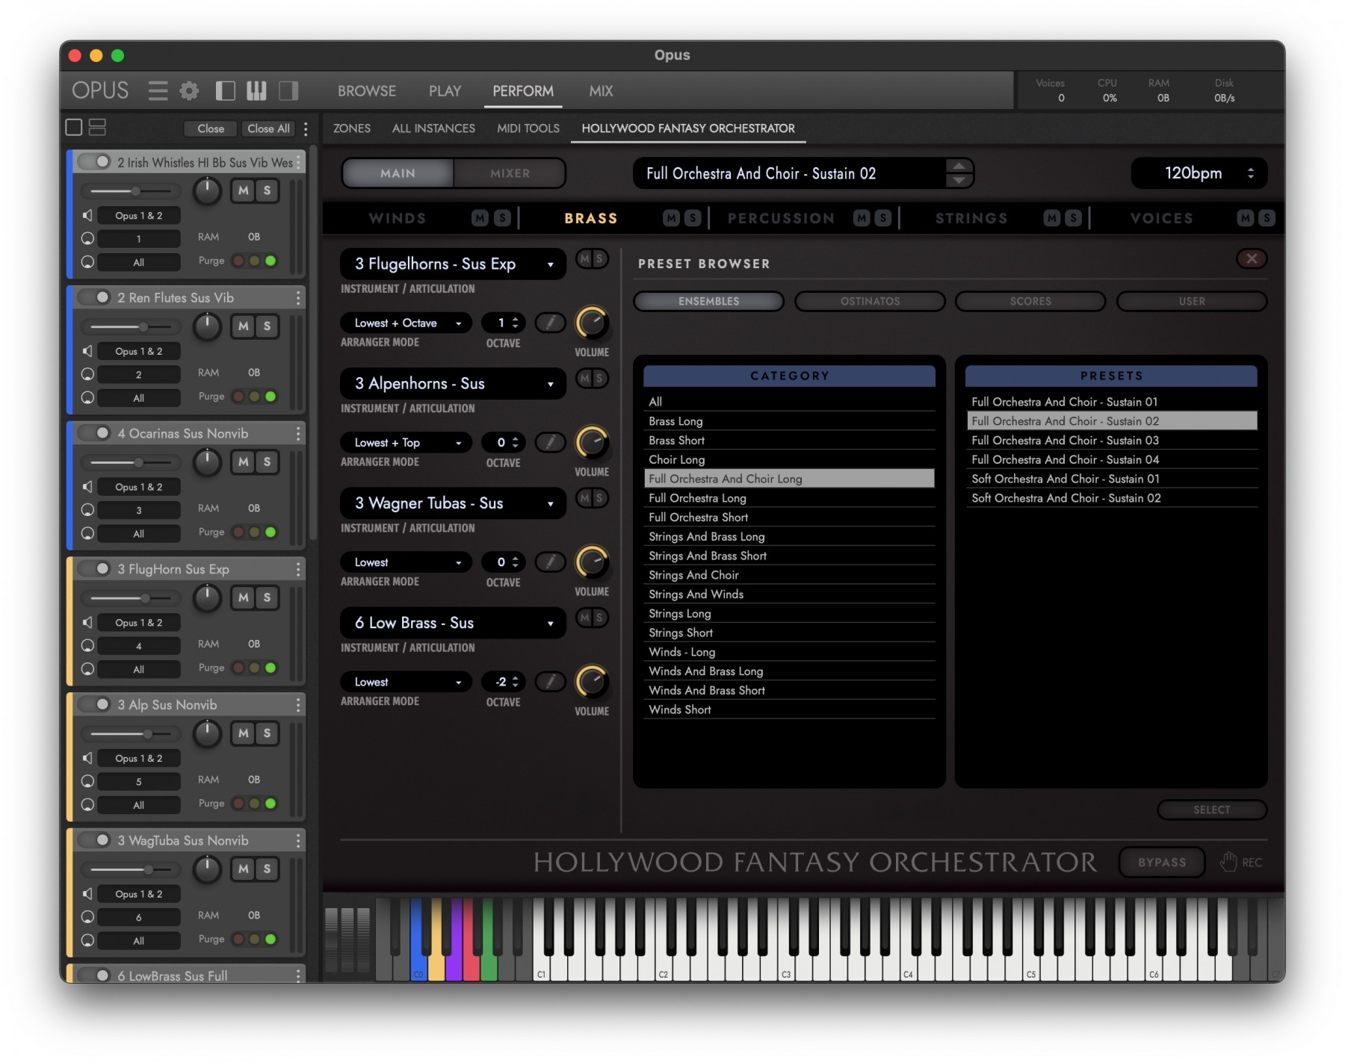1345x1062 pixels.
Task: Select preset Soft Orchestra And Choir - Sustain 01
Action: click(x=1111, y=479)
